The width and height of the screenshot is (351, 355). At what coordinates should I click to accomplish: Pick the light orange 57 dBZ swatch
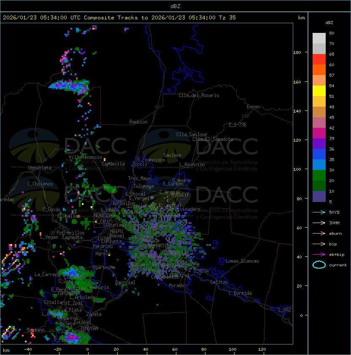click(x=319, y=81)
